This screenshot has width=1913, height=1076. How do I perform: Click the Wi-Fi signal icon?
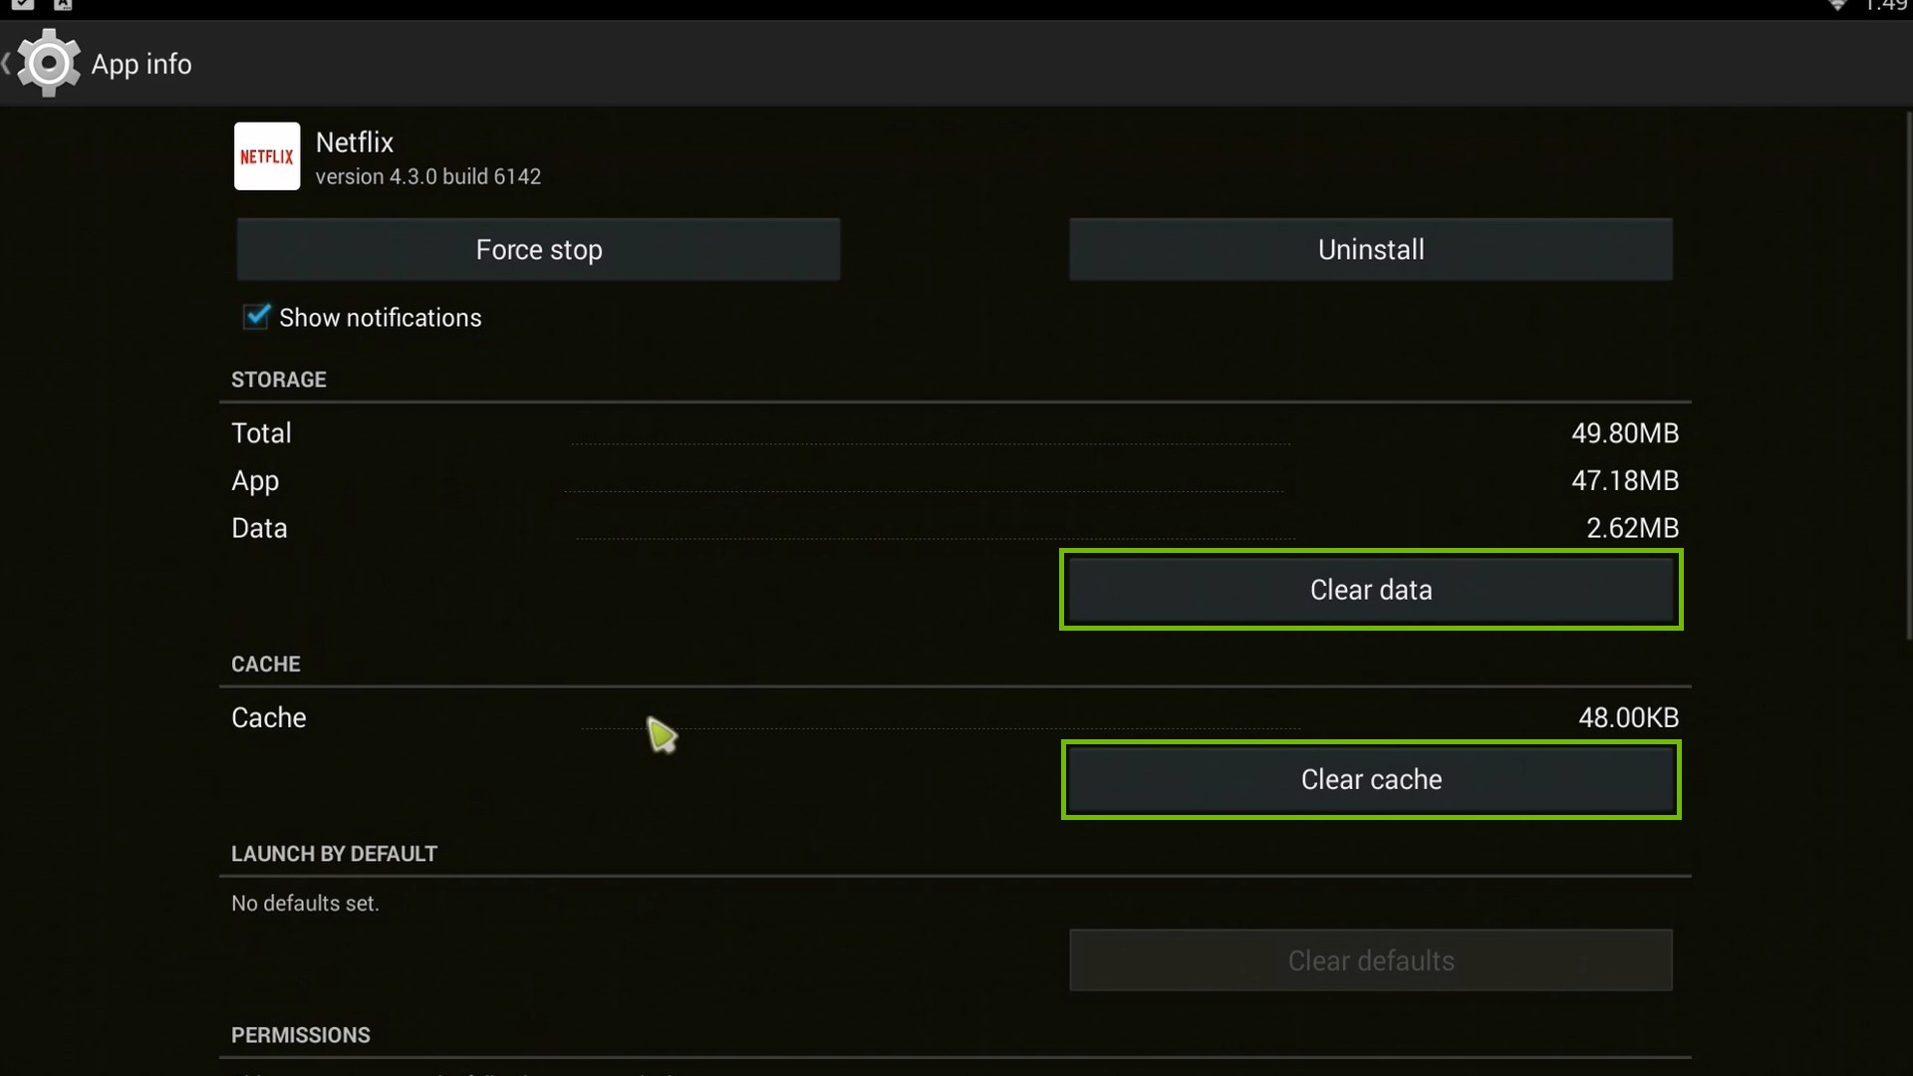click(1838, 7)
